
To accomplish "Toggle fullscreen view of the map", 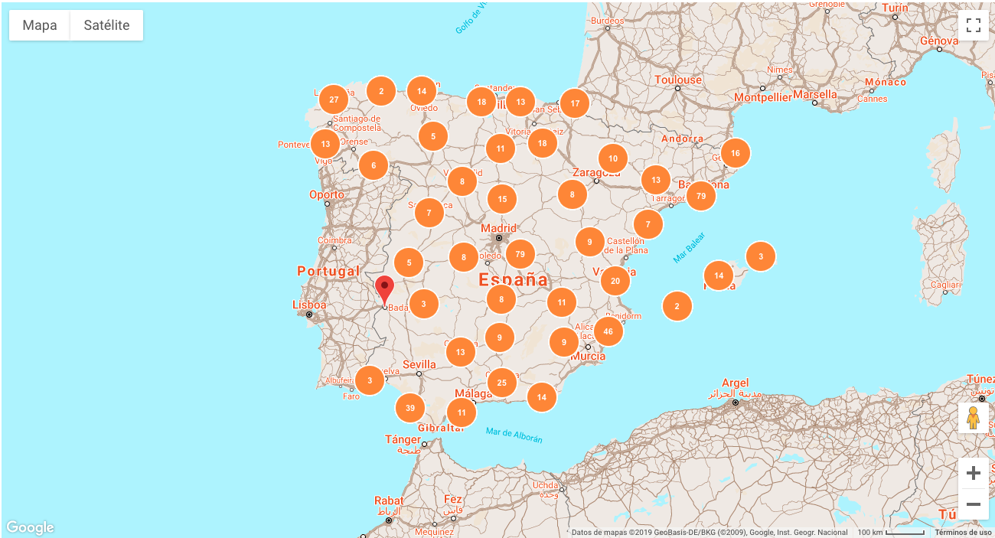I will click(x=973, y=24).
